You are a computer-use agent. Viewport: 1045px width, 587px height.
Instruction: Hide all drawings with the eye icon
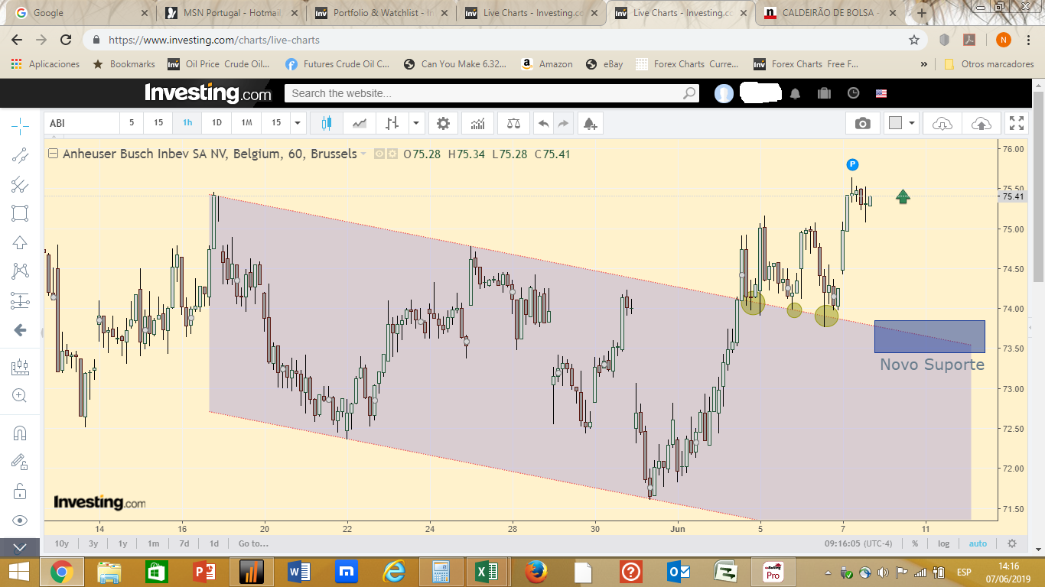click(x=20, y=521)
